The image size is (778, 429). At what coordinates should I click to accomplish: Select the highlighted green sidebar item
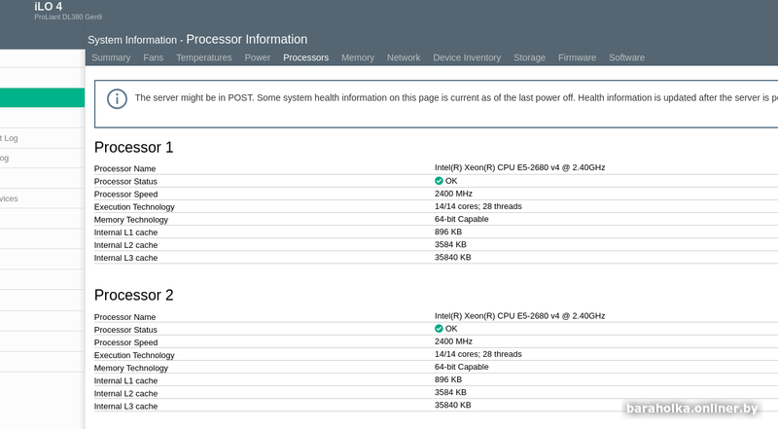[42, 98]
